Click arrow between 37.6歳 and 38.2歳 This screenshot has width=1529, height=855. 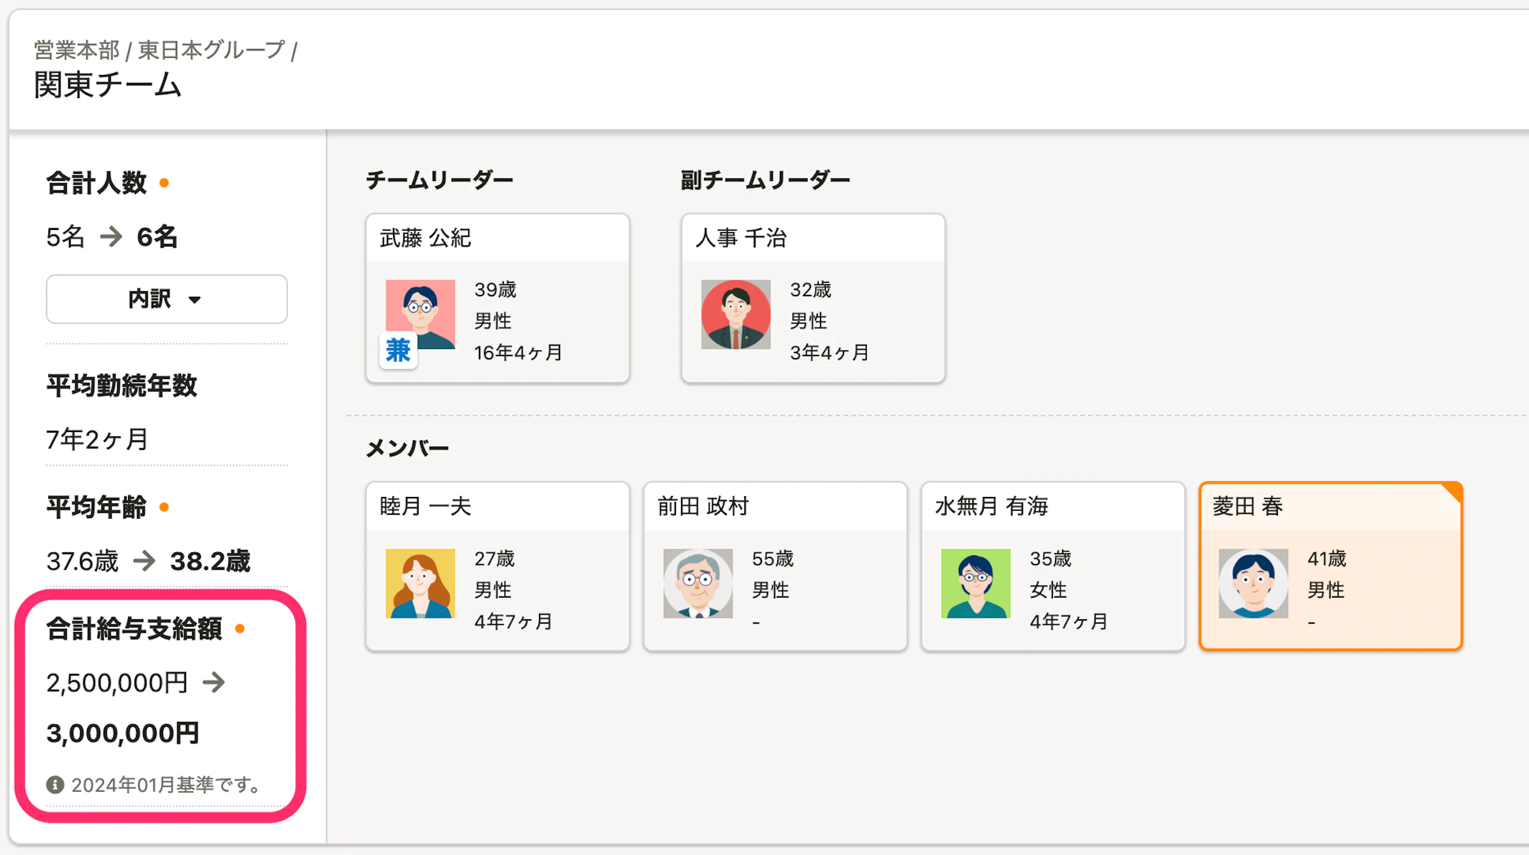(145, 561)
